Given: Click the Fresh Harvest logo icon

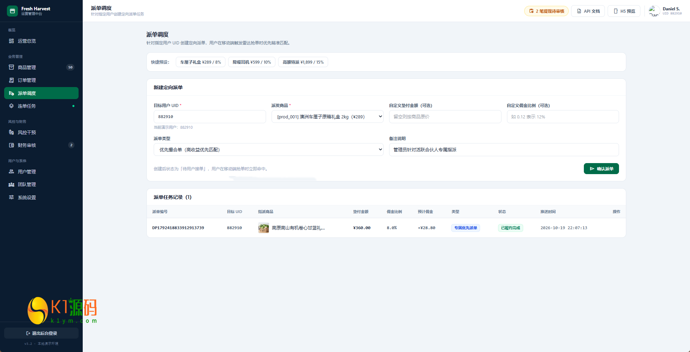Looking at the screenshot, I should coord(12,11).
